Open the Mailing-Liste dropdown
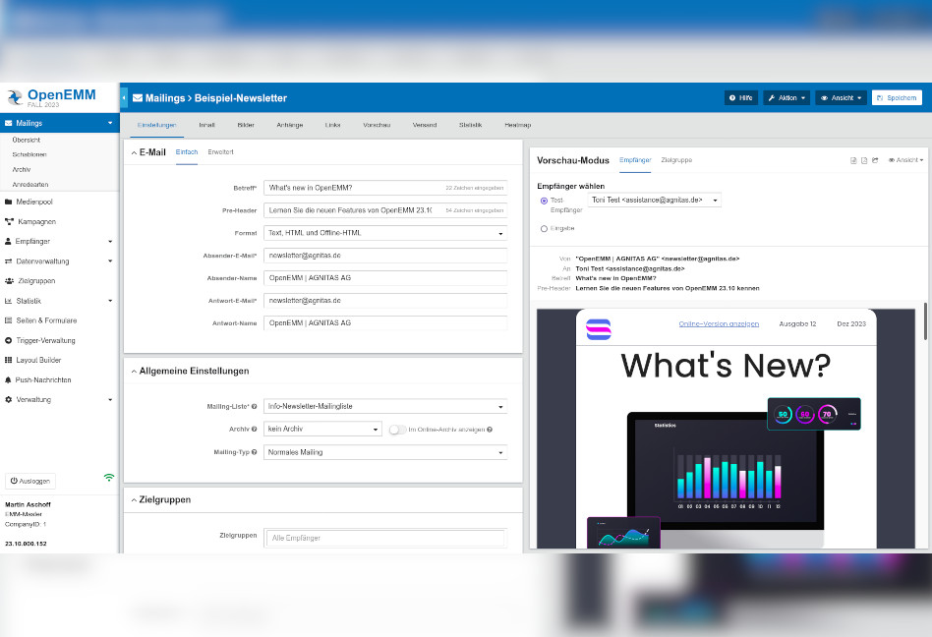The height and width of the screenshot is (637, 932). 385,406
